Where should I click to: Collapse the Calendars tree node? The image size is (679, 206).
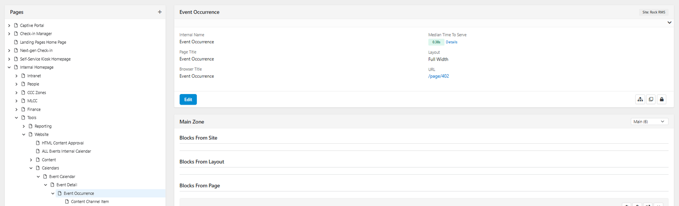(x=31, y=168)
